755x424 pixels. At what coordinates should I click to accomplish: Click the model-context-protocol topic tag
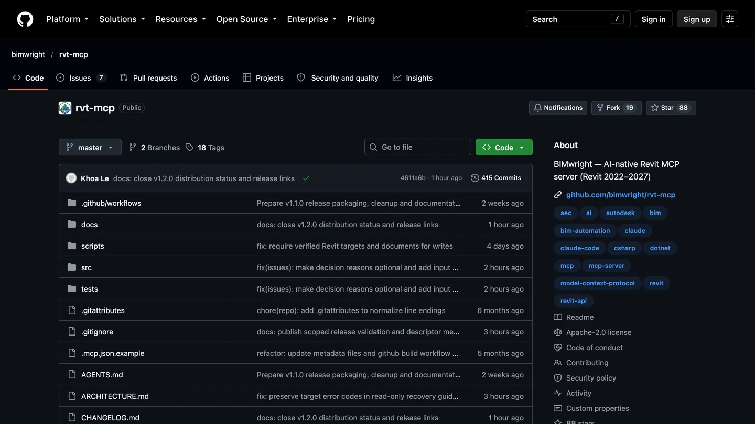[x=598, y=283]
